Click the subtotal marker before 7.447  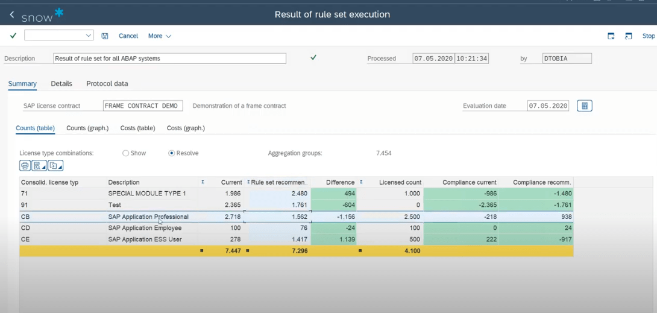pyautogui.click(x=202, y=251)
